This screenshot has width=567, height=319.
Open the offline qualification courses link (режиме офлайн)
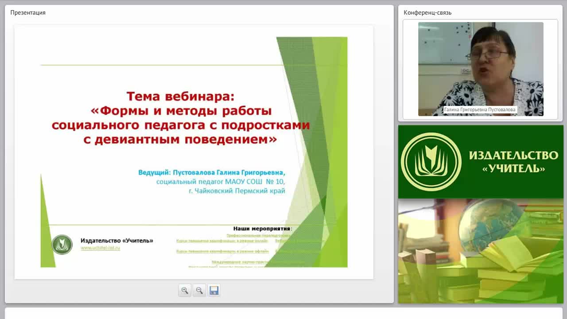click(222, 251)
